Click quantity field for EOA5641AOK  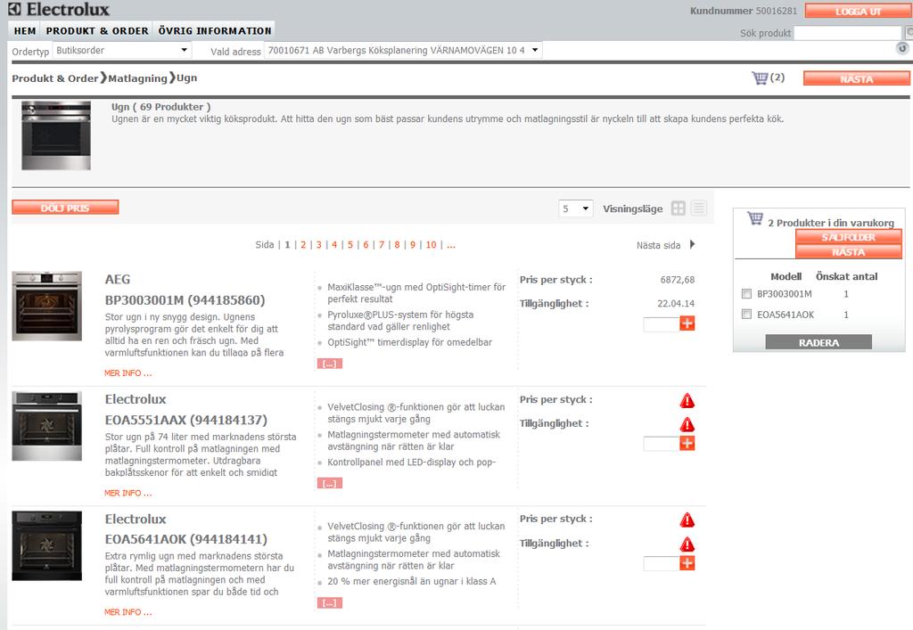coord(662,563)
